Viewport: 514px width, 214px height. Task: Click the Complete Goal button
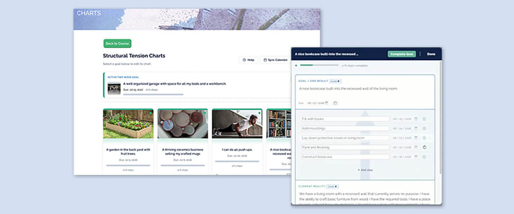coord(402,54)
